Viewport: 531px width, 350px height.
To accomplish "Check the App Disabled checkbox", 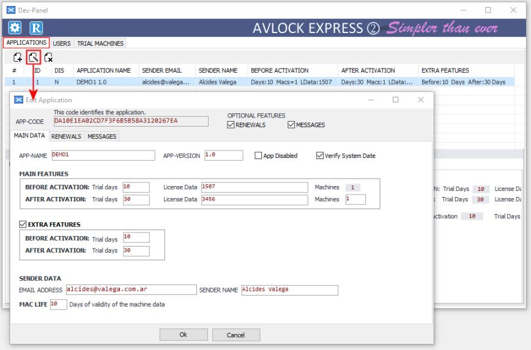I will point(258,155).
